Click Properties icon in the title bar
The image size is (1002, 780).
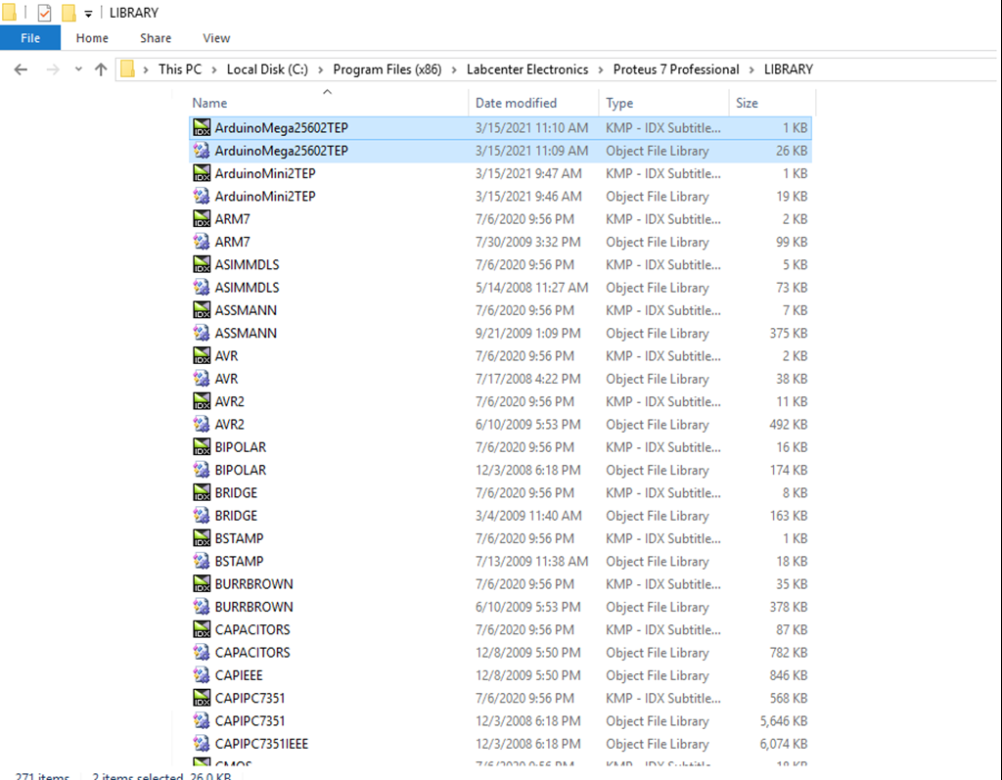tap(44, 13)
